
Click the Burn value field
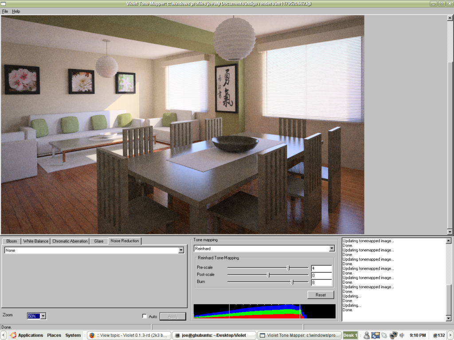pos(321,282)
